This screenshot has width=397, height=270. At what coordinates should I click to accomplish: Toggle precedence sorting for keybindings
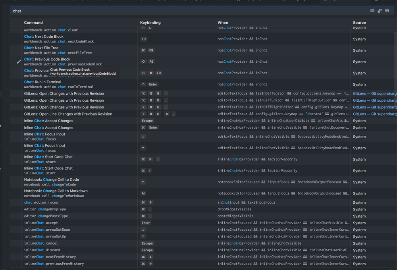point(380,11)
